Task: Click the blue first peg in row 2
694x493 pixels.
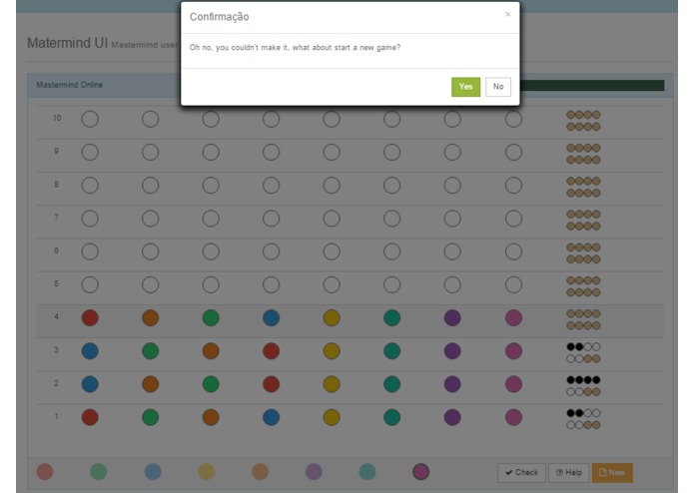Action: [90, 384]
